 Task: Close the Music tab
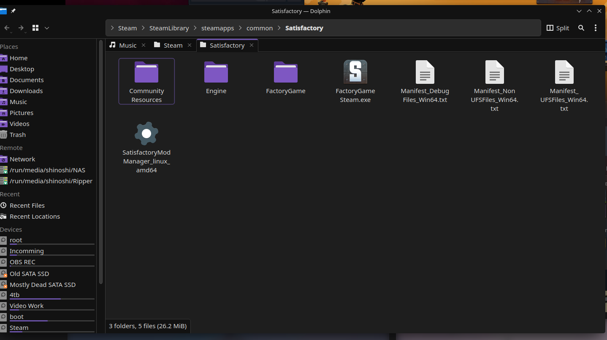point(144,45)
